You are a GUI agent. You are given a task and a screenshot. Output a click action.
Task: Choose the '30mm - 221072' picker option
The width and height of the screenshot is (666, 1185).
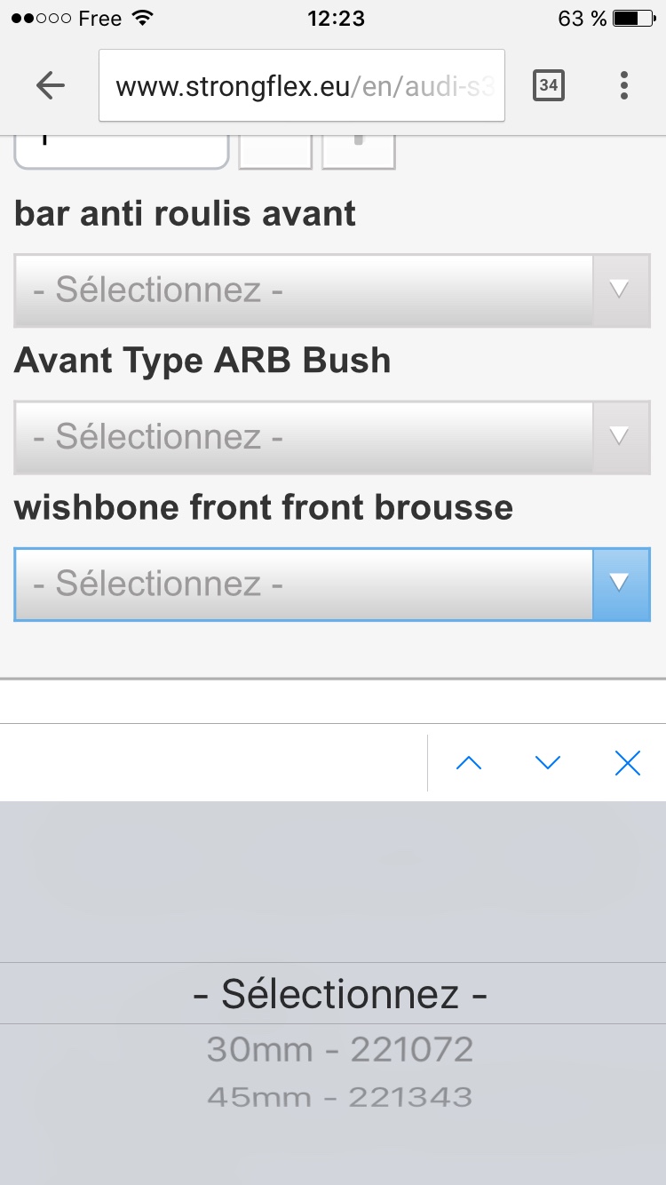coord(340,1050)
